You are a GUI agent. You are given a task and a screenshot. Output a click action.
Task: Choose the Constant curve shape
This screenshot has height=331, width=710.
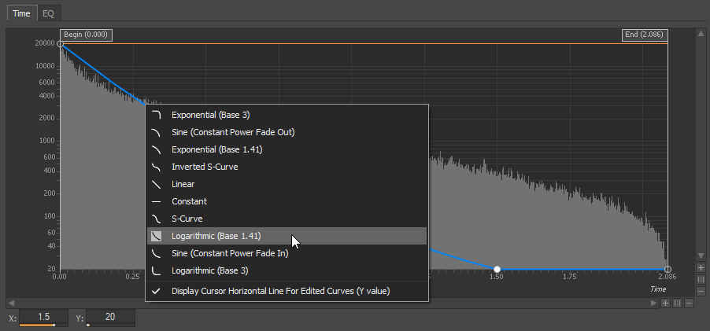[x=189, y=201]
